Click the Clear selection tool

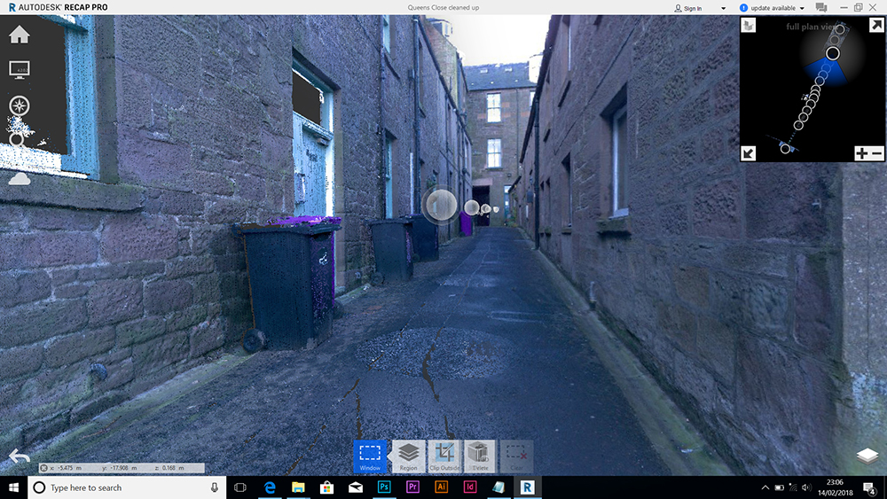(x=516, y=456)
